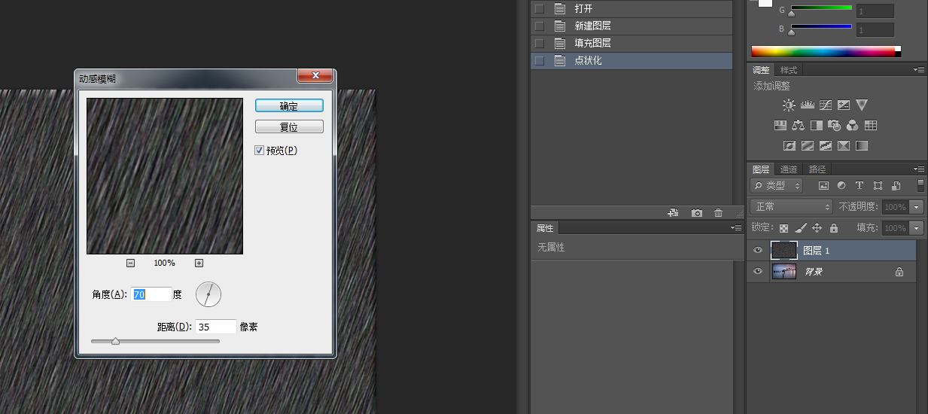
Task: Lock transparent pixels checkerboard icon
Action: [x=784, y=228]
